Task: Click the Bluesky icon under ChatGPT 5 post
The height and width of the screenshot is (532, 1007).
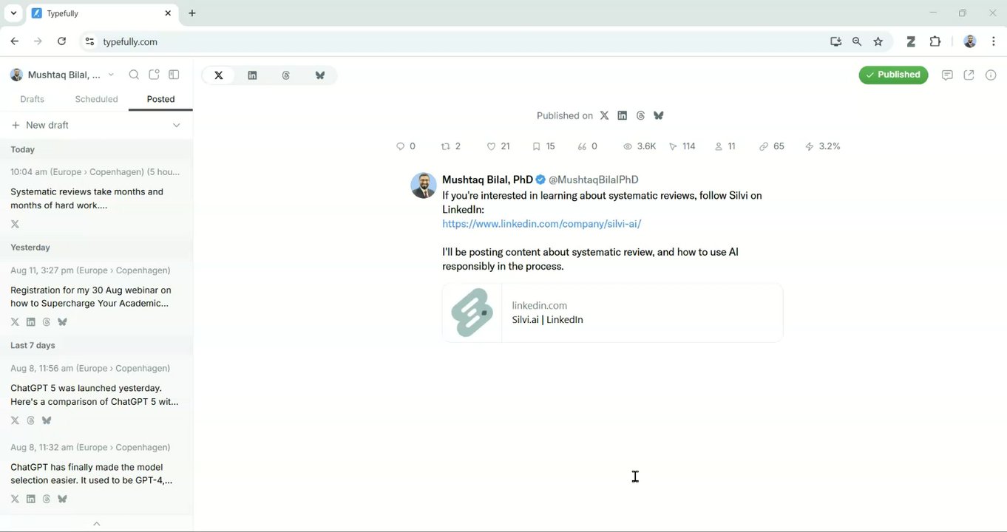Action: (x=47, y=420)
